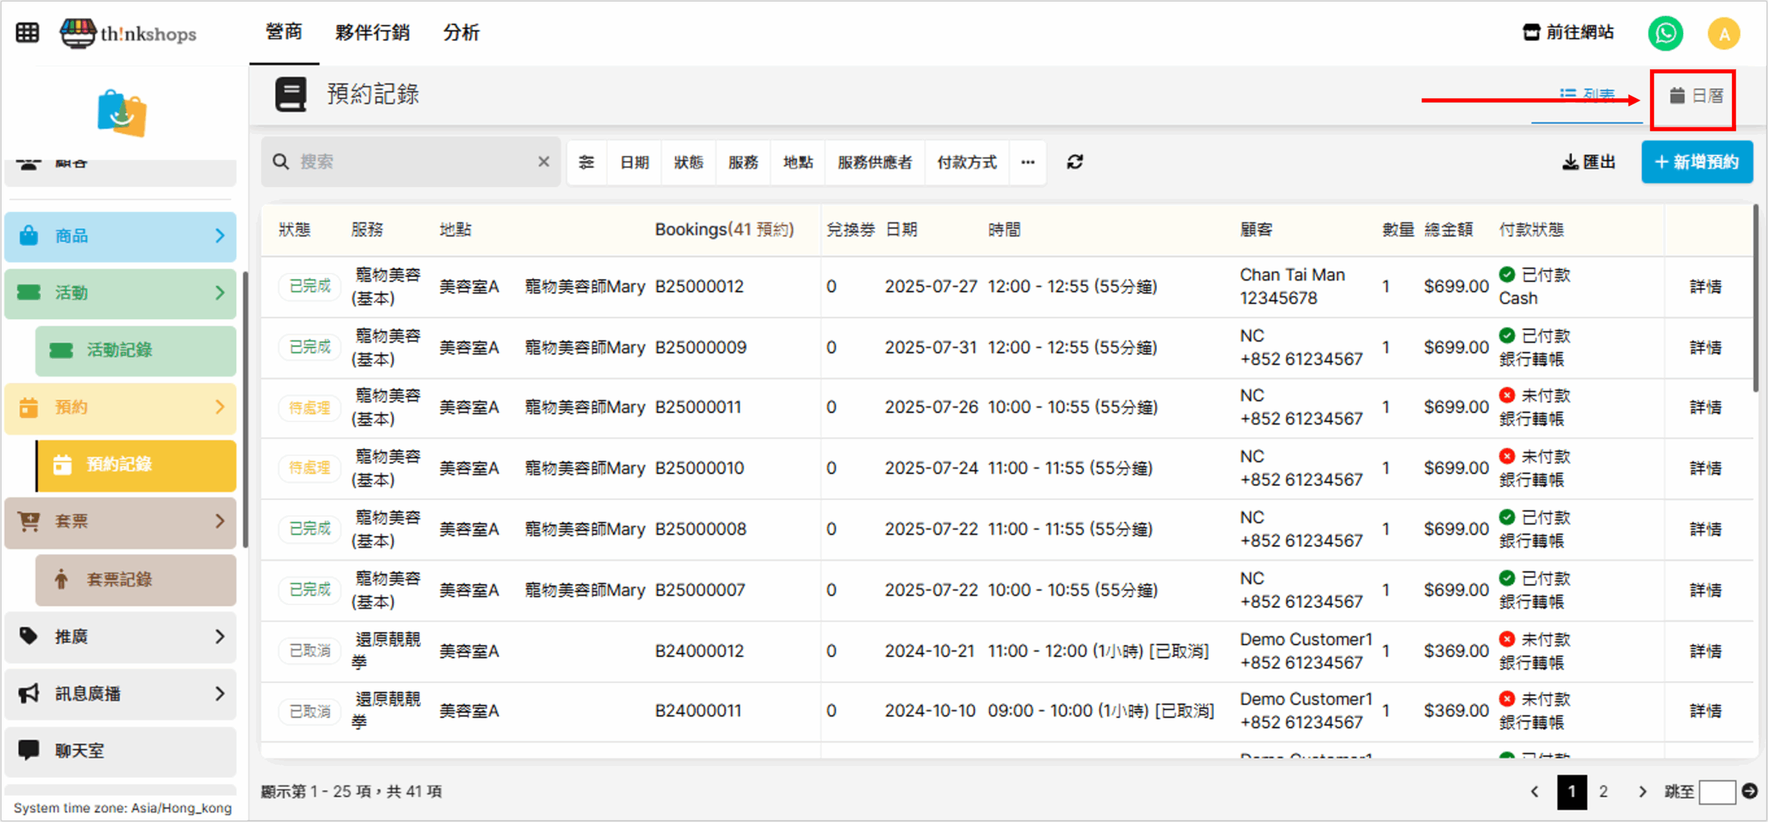1768x822 pixels.
Task: Expand the 商品 sidebar section
Action: tap(120, 236)
